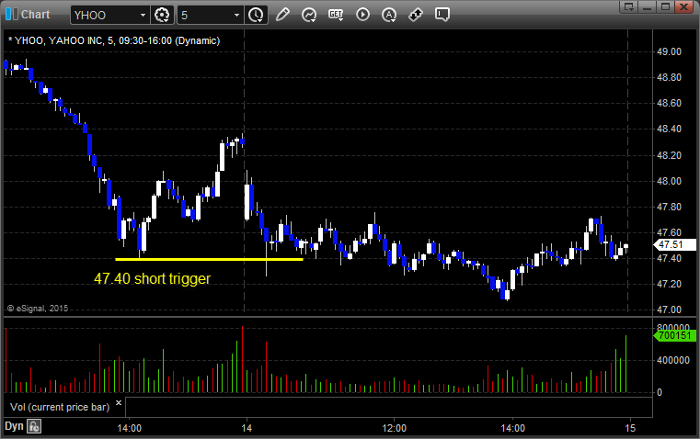
Task: Click the 47.00 price axis label
Action: pos(669,310)
